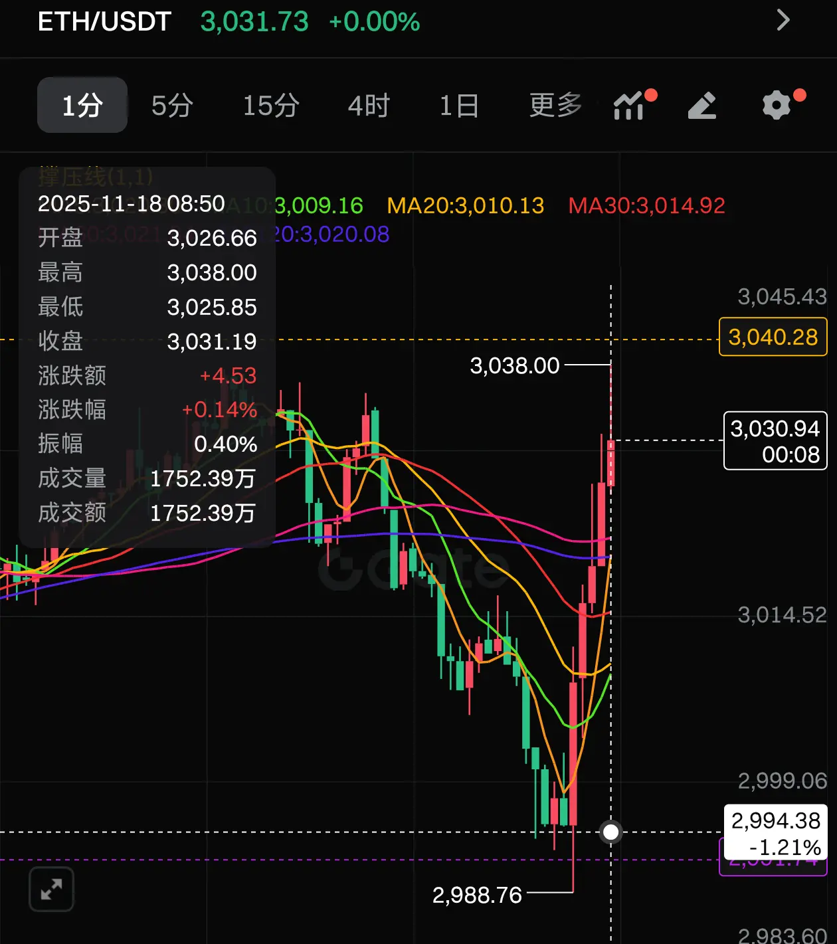Screen dimensions: 837x944
Task: Tap the 2025-11-18 08:50 candle timestamp
Action: [x=132, y=203]
